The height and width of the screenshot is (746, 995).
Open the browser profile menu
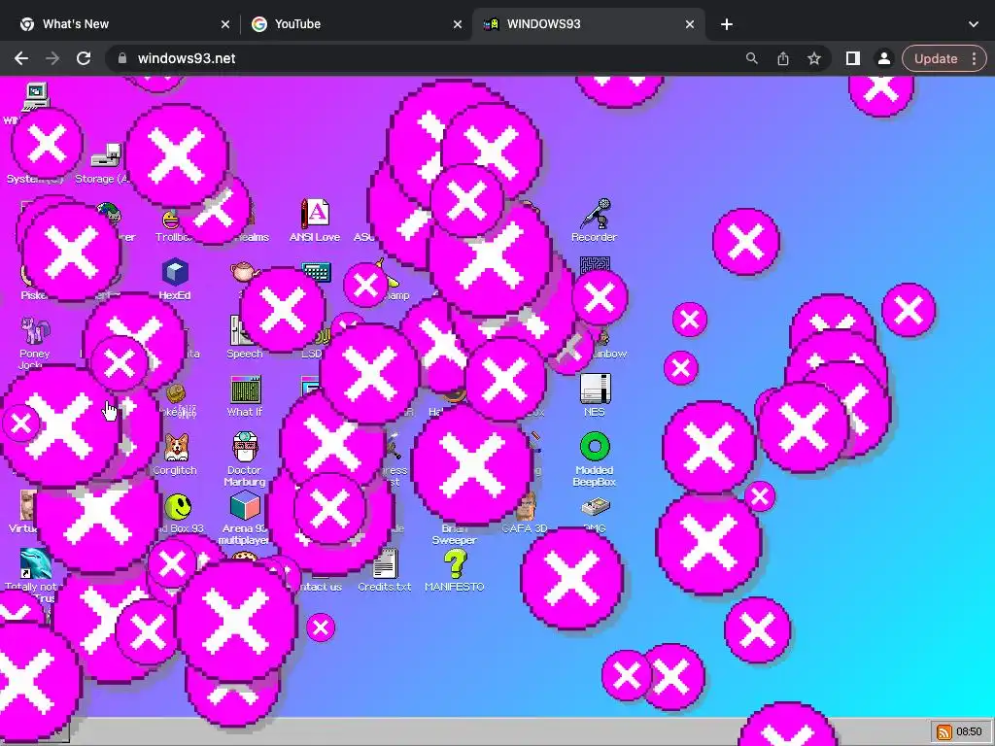coord(883,58)
